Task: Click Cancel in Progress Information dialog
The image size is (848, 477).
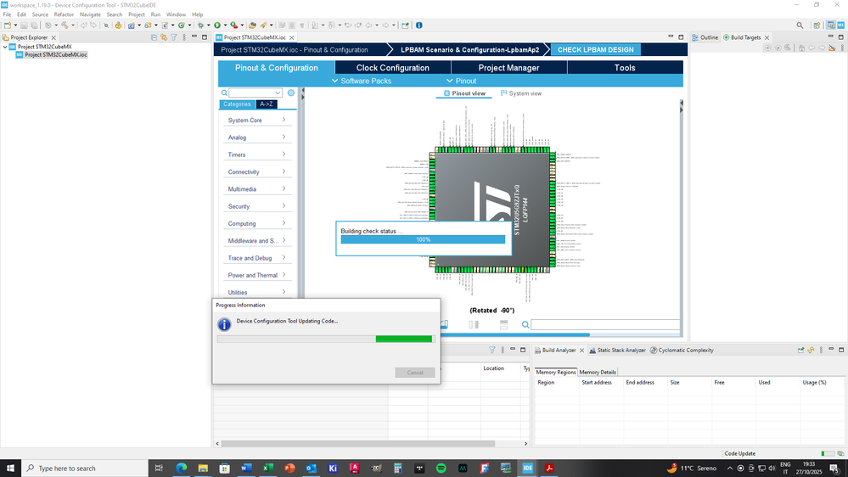Action: point(415,373)
